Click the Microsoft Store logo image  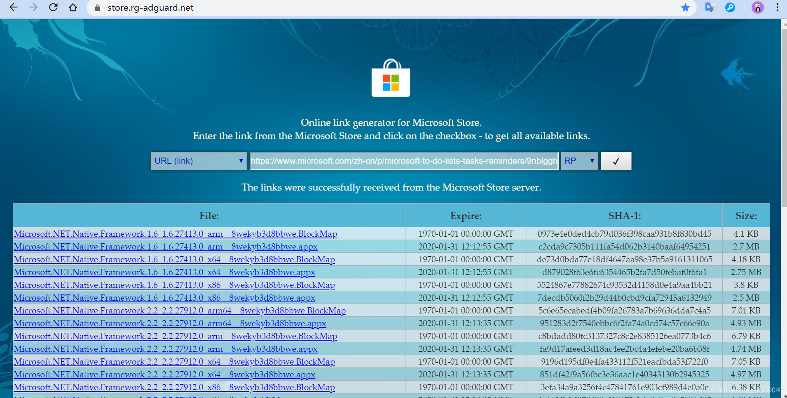coord(391,78)
